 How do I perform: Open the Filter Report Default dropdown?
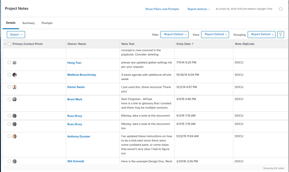174,34
